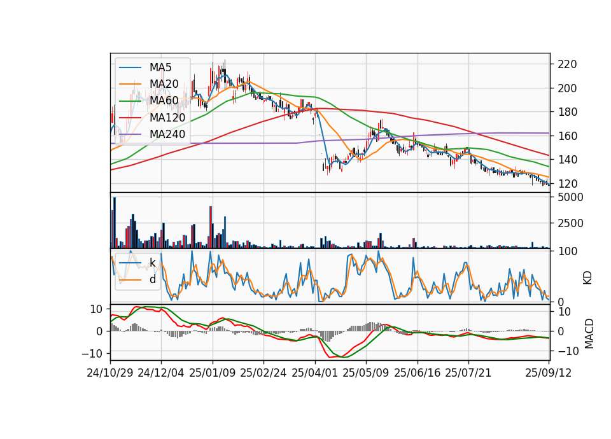This screenshot has width=611, height=439.
Task: Click the green MA60 legend line swatch
Action: pos(130,101)
